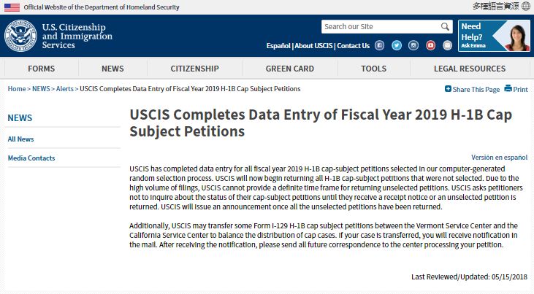Open the TOOLS navigation menu
This screenshot has width=534, height=294.
tap(373, 69)
